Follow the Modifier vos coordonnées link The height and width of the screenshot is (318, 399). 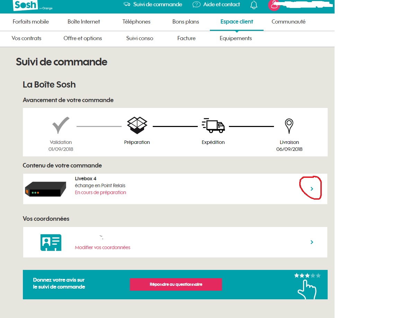(103, 247)
